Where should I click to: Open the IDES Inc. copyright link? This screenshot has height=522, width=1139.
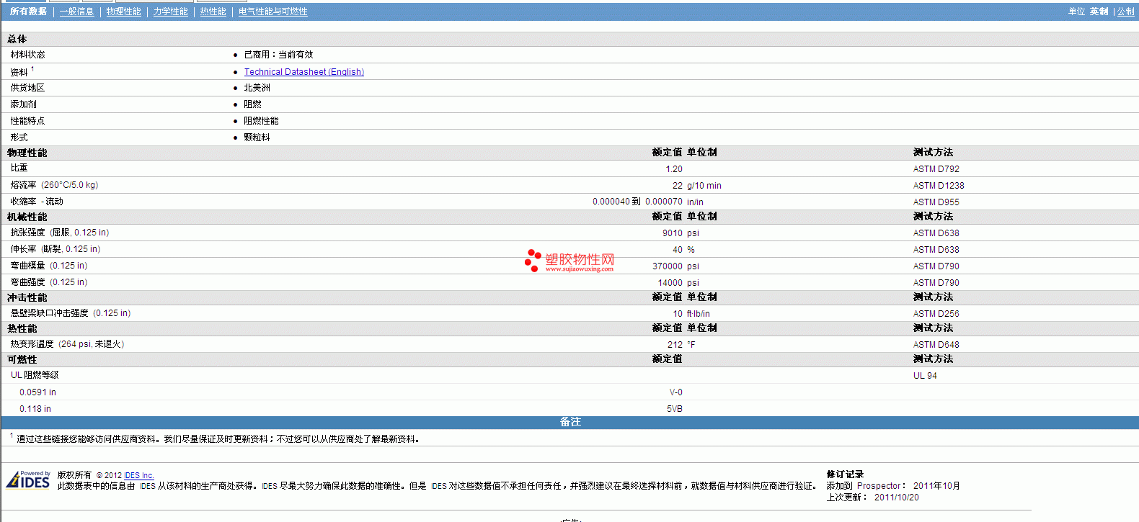click(x=138, y=475)
